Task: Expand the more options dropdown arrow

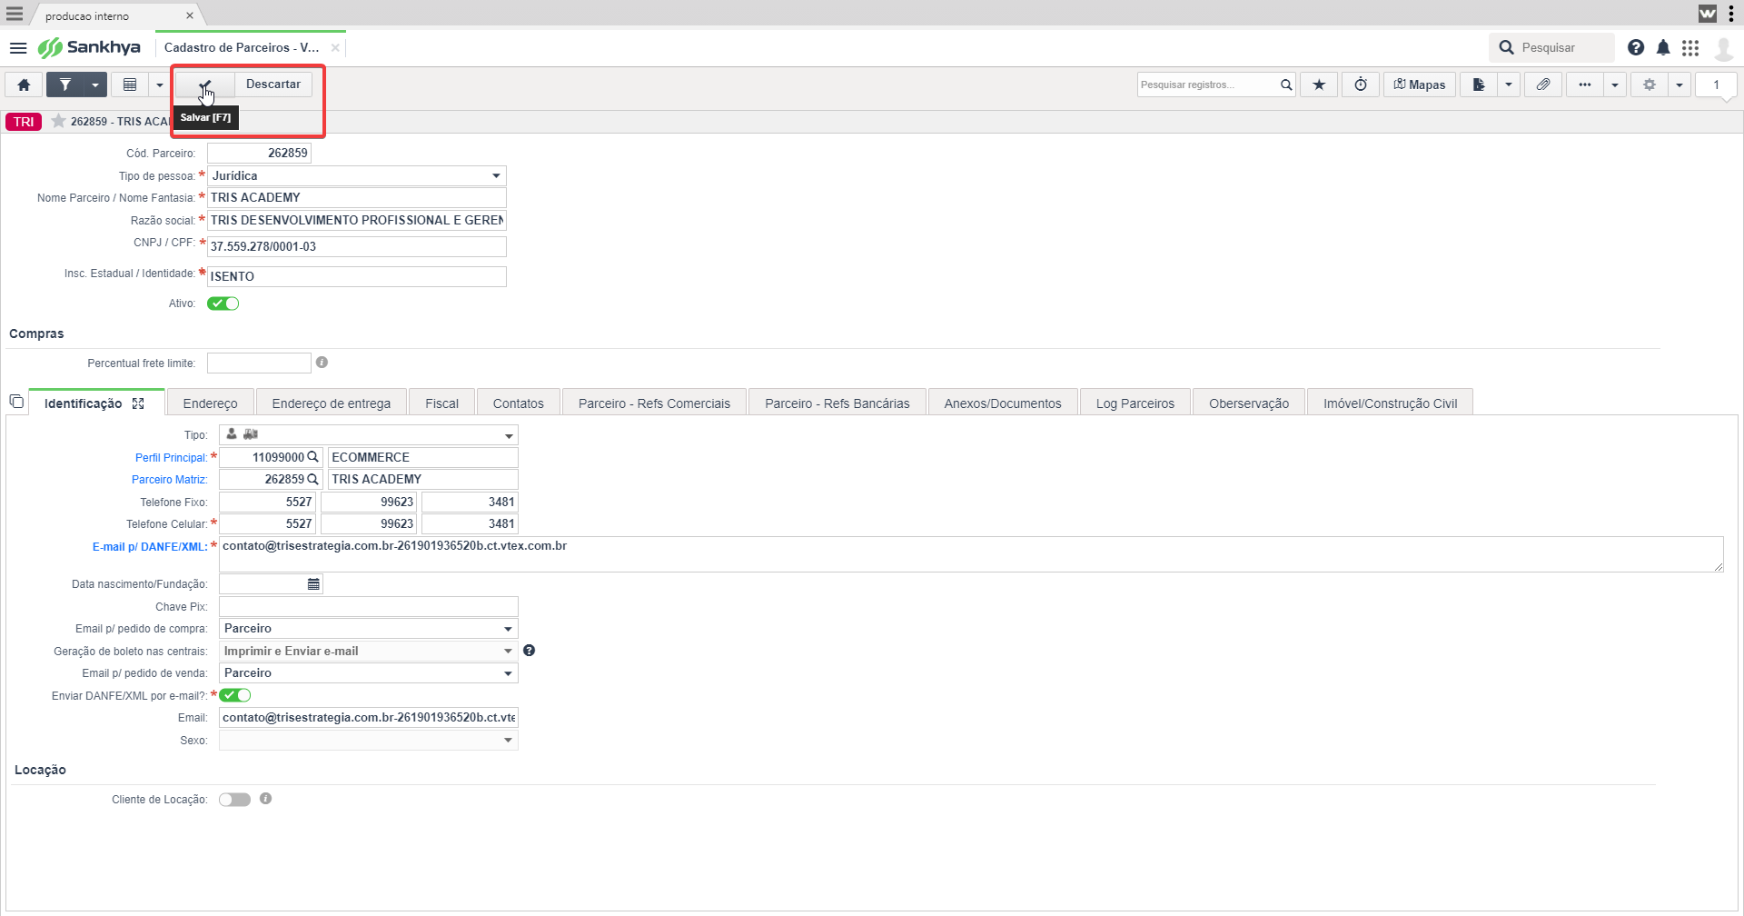Action: (x=1615, y=85)
